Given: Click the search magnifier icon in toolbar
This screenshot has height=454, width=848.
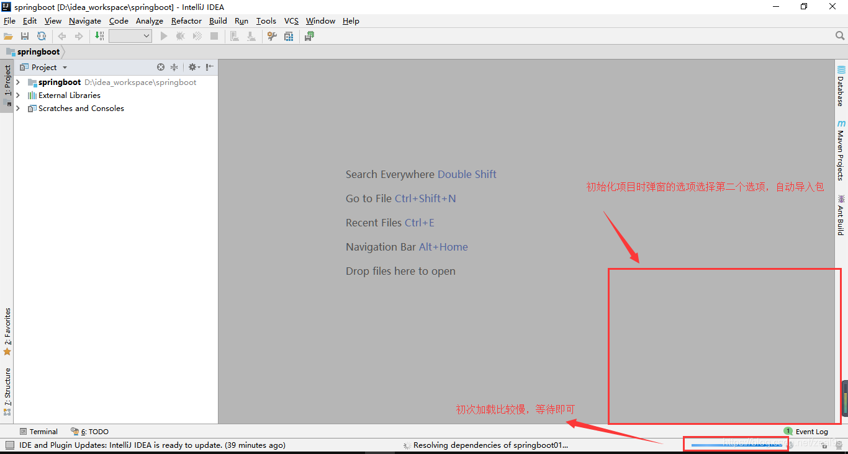Looking at the screenshot, I should [840, 36].
